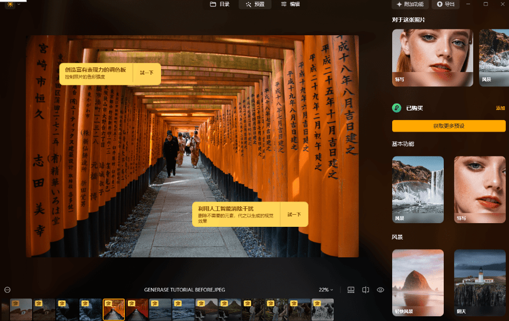Click the 获取更多预设 orange button
Image resolution: width=509 pixels, height=321 pixels.
[448, 126]
